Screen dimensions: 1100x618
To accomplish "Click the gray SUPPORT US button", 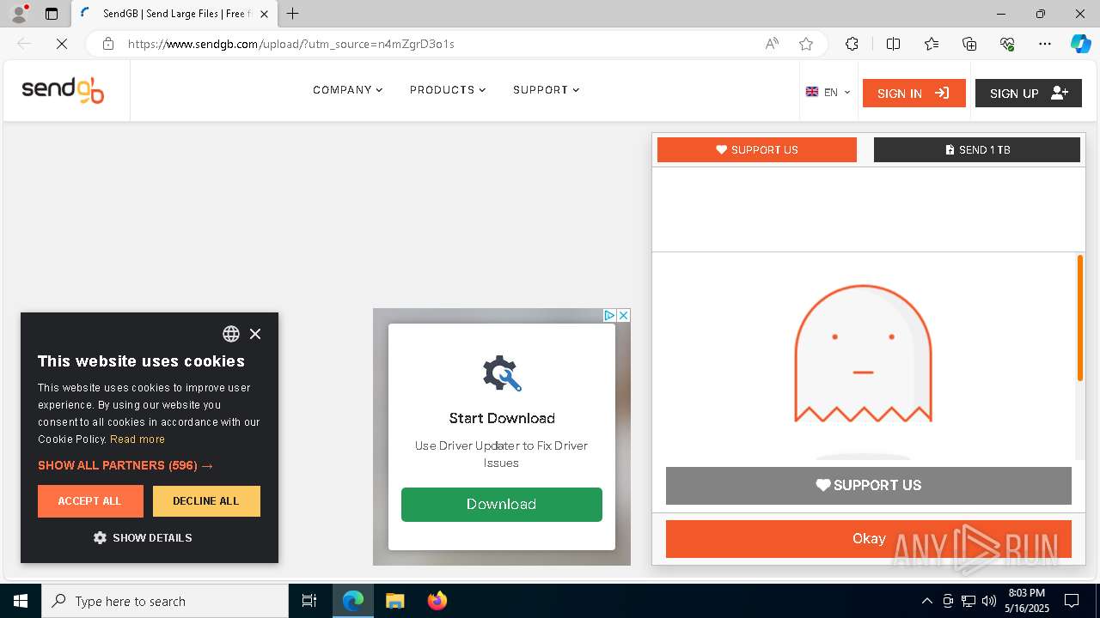I will point(869,485).
